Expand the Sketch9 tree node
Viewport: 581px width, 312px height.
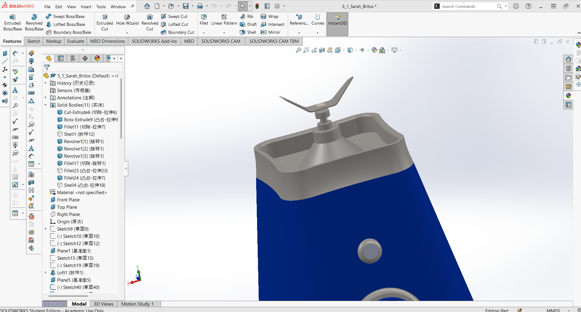(x=46, y=229)
